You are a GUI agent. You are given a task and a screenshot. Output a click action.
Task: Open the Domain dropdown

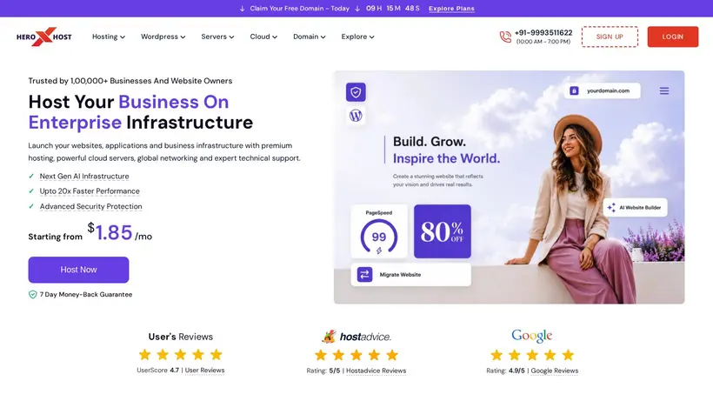pos(310,37)
